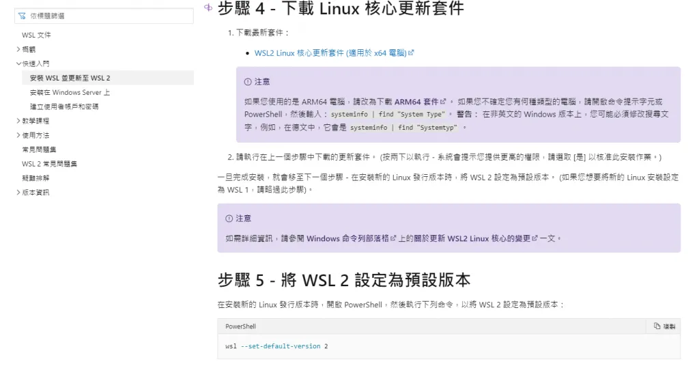Expand the 教學課程 tree node
The width and height of the screenshot is (699, 379).
18,121
